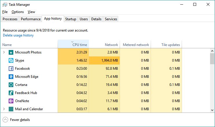The width and height of the screenshot is (215, 127).
Task: Click the vertical scrollbar thumb
Action: (x=212, y=58)
